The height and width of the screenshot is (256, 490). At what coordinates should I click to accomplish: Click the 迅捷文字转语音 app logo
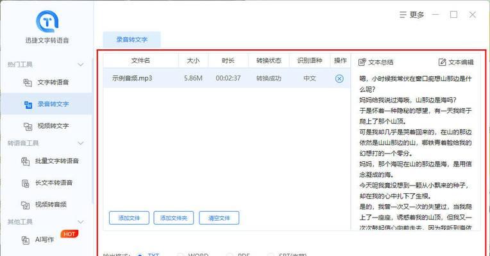[47, 21]
